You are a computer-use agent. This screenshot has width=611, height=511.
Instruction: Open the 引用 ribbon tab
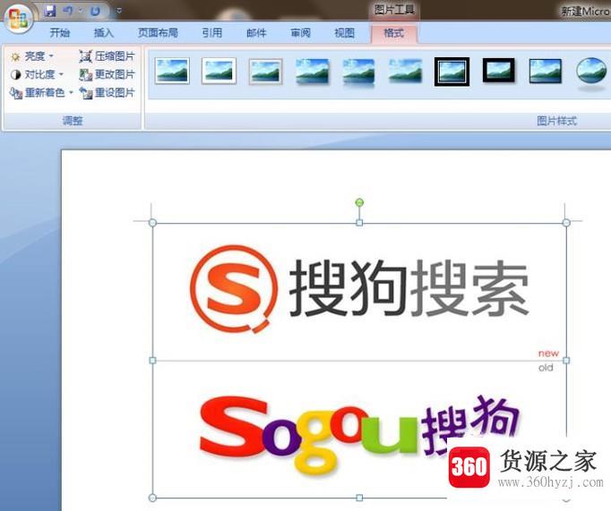coord(212,33)
